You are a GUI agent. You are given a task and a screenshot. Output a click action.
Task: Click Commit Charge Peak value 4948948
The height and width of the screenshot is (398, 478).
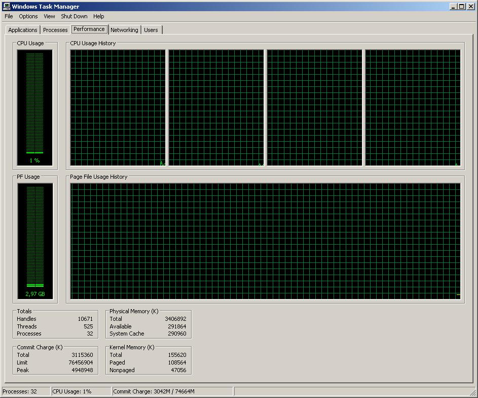click(82, 370)
